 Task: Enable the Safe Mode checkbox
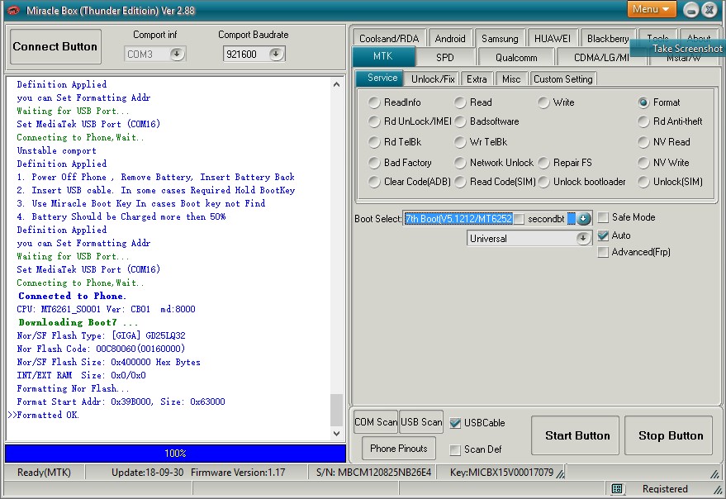[603, 217]
